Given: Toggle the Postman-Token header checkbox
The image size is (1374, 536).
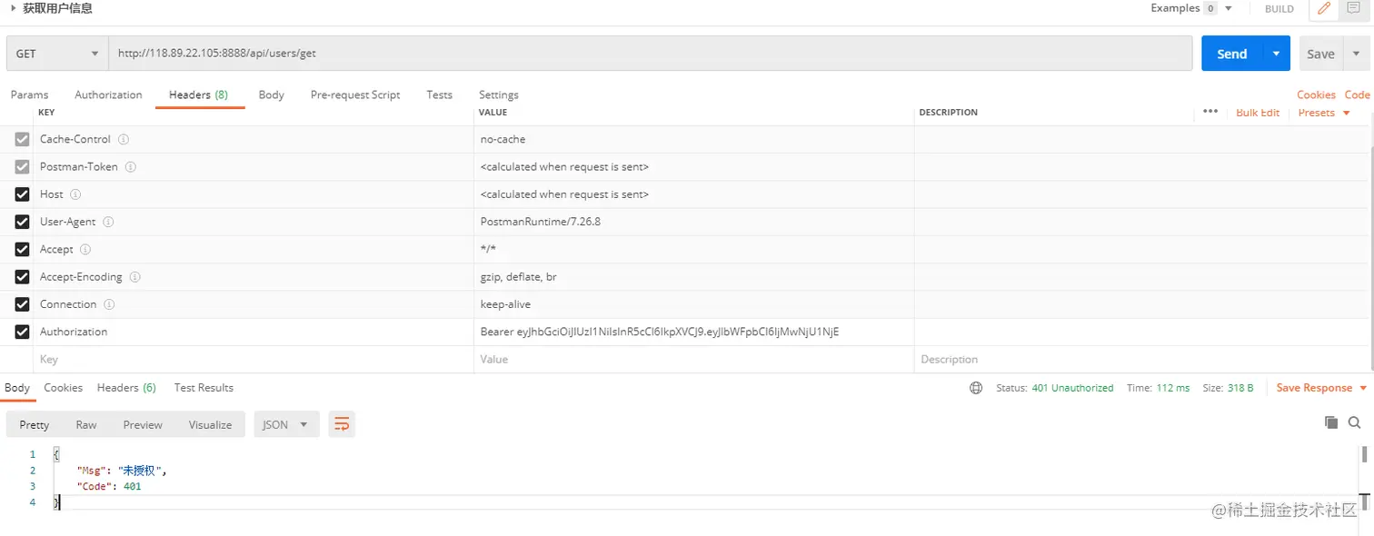Looking at the screenshot, I should [x=23, y=167].
